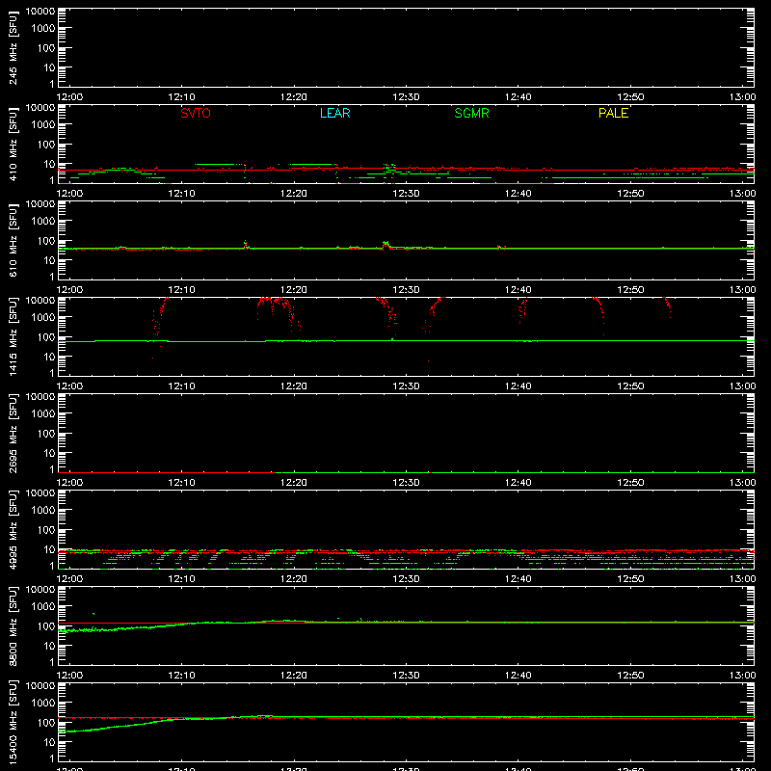Click the 12:00 tick under the 245 MHz panel
Screen dimensions: 771x771
tap(69, 97)
